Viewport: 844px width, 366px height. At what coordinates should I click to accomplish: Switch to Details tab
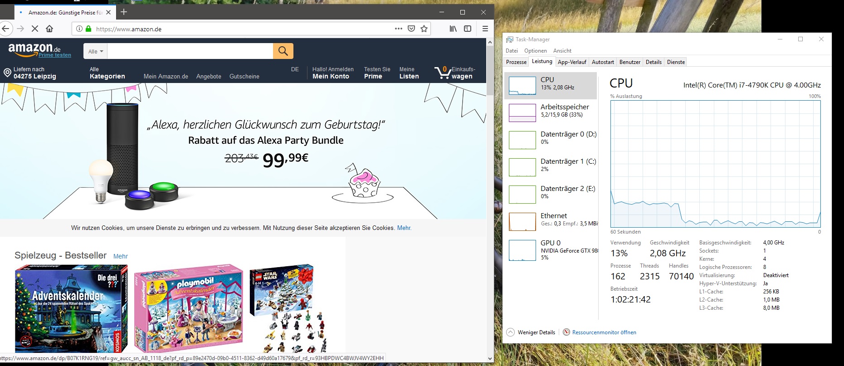[654, 62]
